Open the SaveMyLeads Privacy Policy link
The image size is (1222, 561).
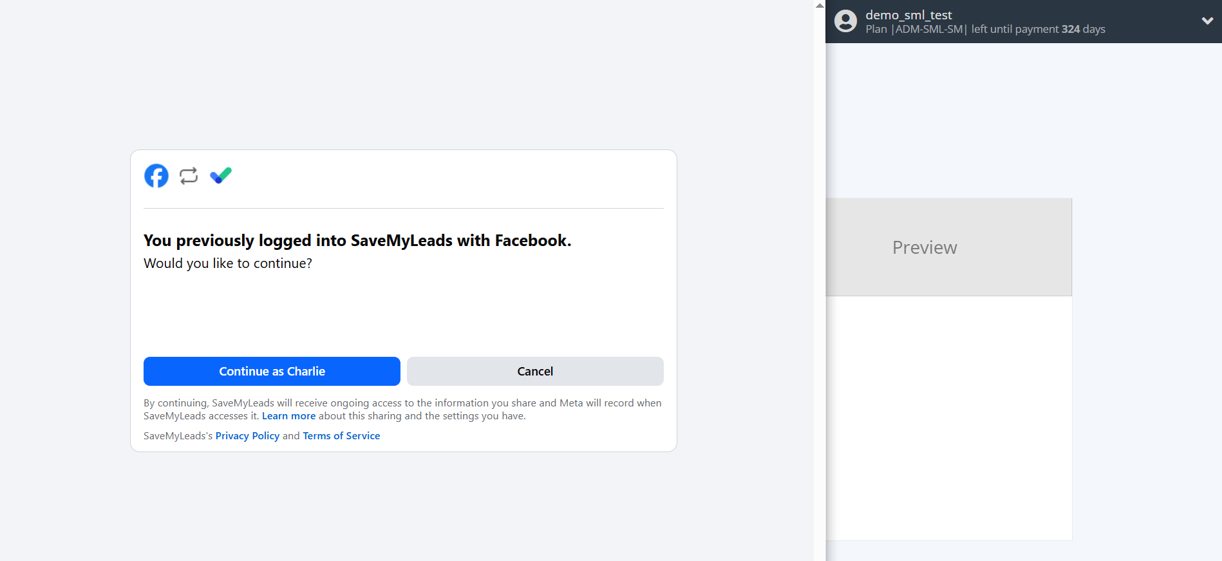click(247, 435)
